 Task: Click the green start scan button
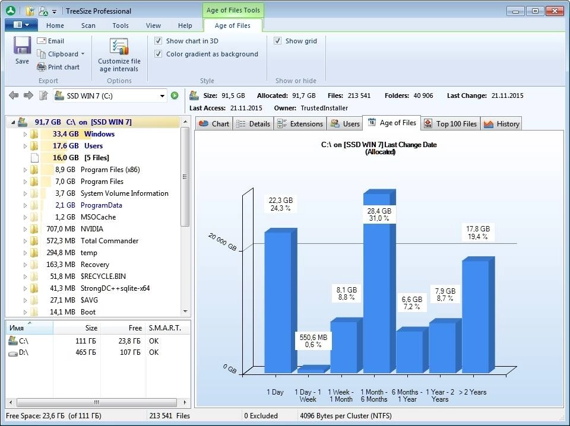click(x=175, y=96)
